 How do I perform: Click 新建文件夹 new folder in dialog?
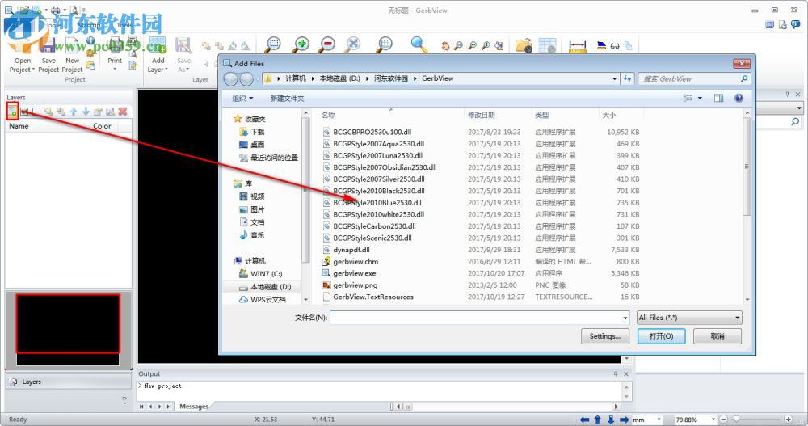point(287,99)
